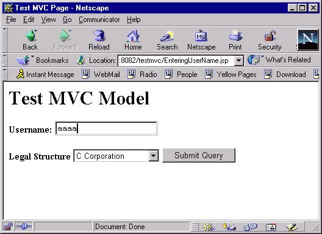Screen dimensions: 322x234
Task: Click into the Username text field
Action: tap(106, 128)
